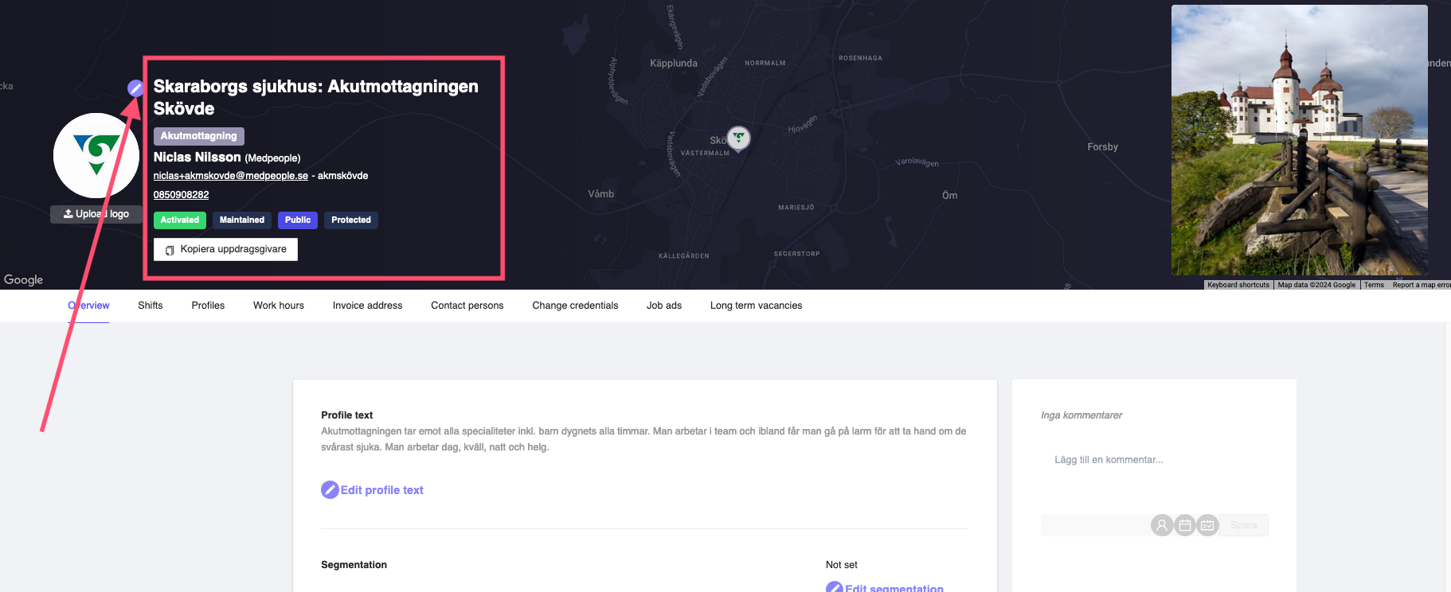The image size is (1451, 592).
Task: Click the copy icon in Kopiera uppdragsgivare
Action: tap(170, 251)
